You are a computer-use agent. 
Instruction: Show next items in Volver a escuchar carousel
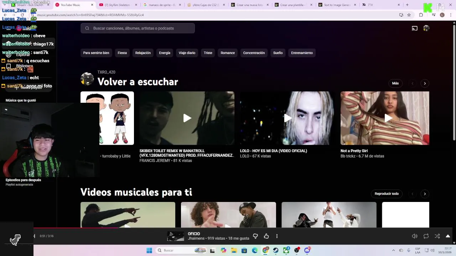(425, 83)
